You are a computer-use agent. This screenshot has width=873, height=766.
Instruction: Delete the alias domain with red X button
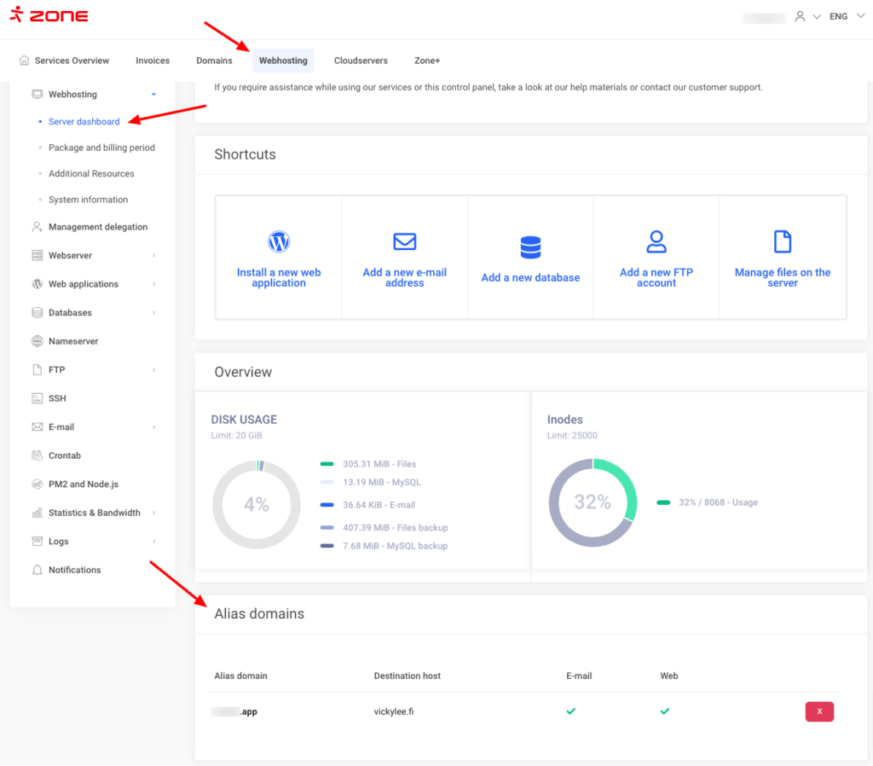click(818, 711)
